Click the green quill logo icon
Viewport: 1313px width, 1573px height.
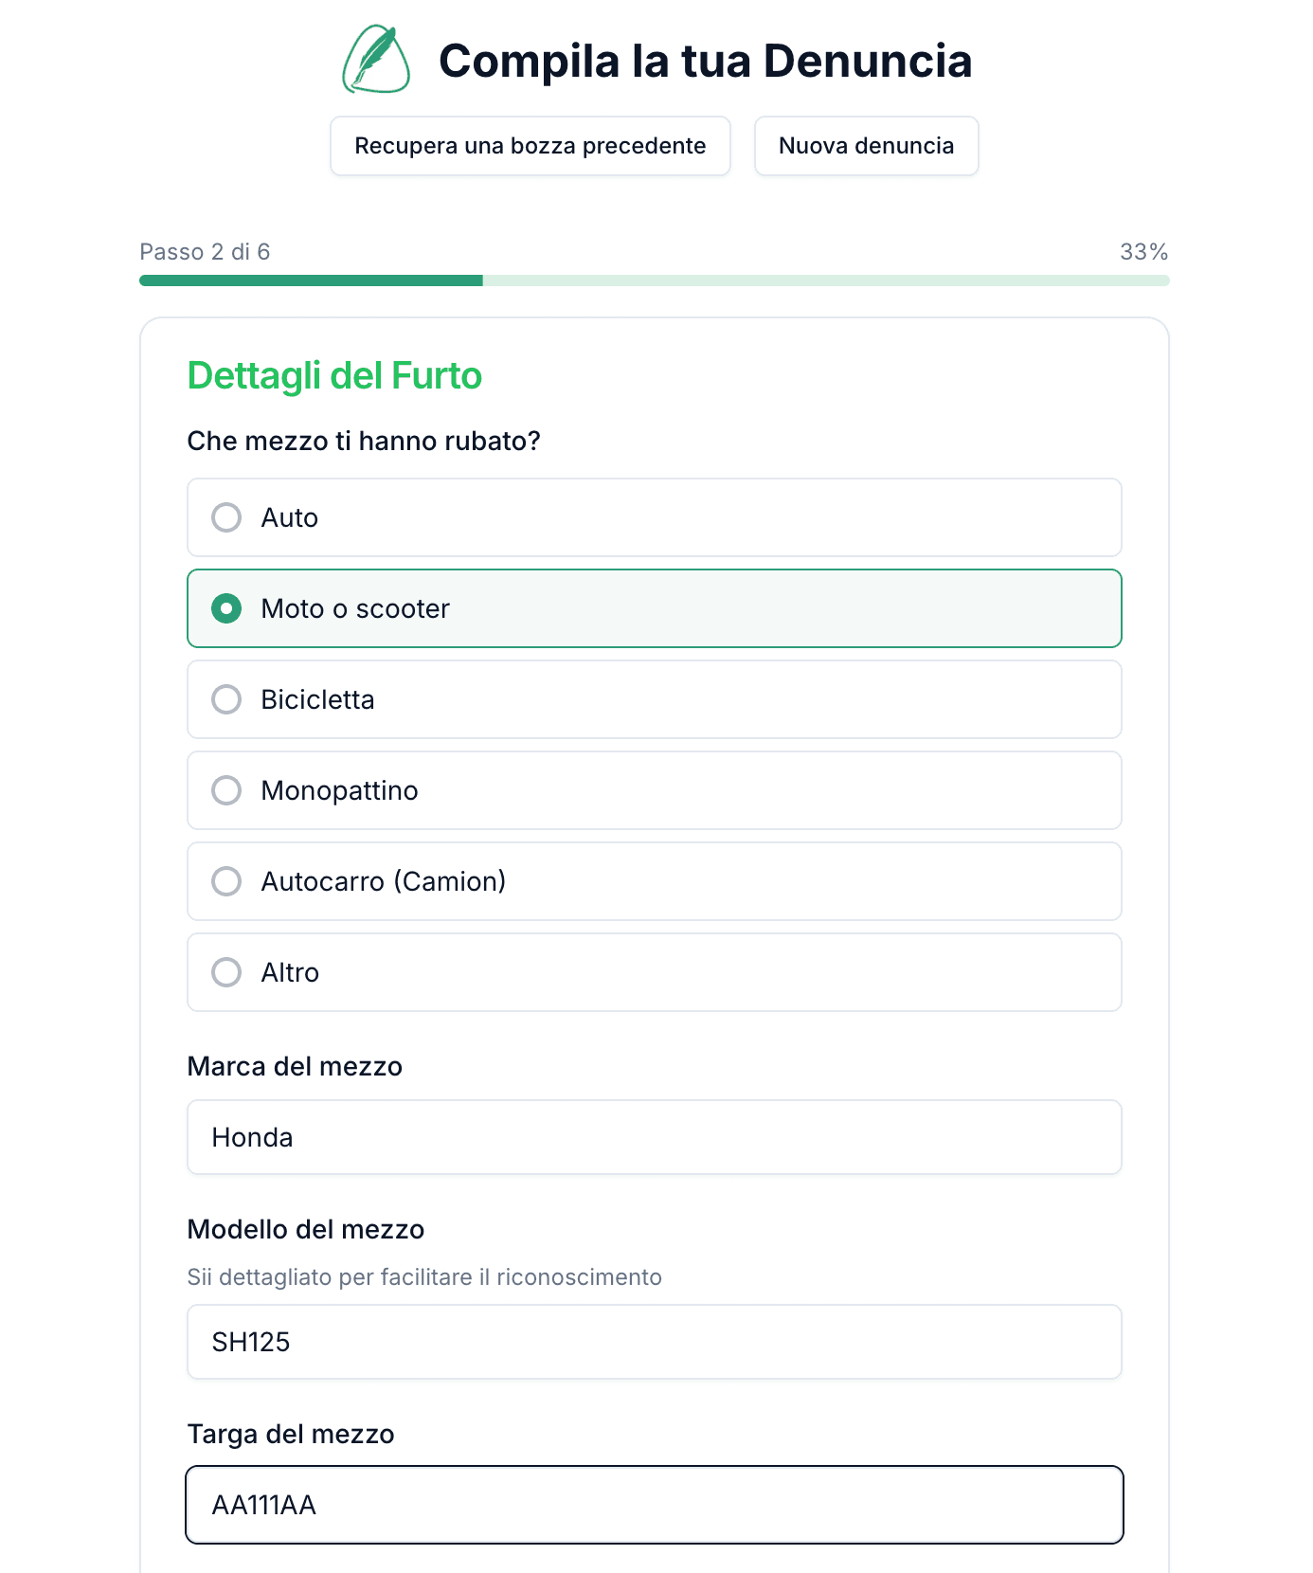375,60
